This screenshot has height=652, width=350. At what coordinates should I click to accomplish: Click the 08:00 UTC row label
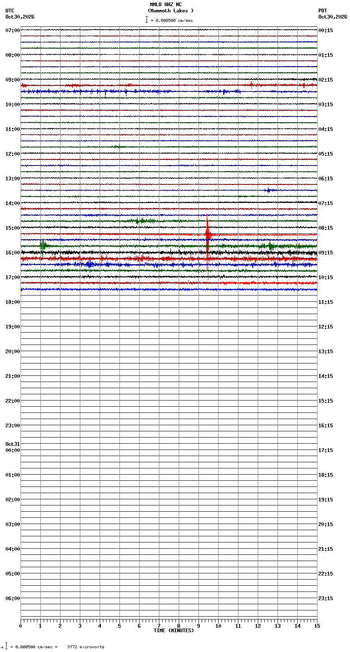[x=13, y=55]
